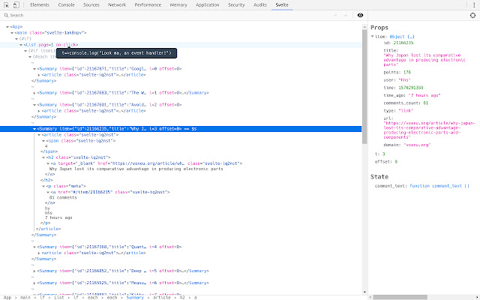Collapse the App root node
Screen dimensions: 480x300
pos(7,27)
